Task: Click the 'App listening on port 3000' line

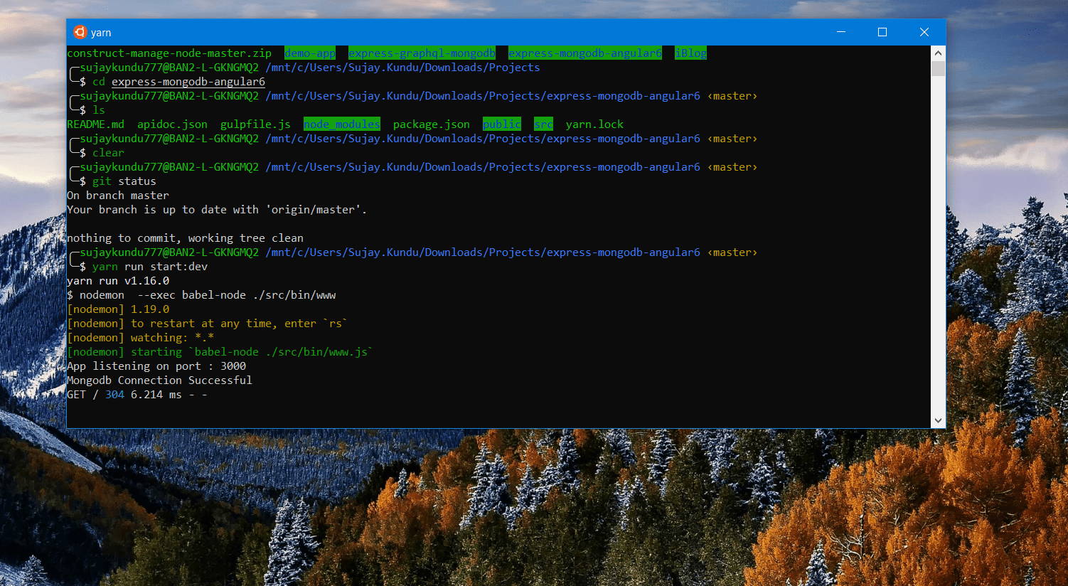Action: point(156,366)
